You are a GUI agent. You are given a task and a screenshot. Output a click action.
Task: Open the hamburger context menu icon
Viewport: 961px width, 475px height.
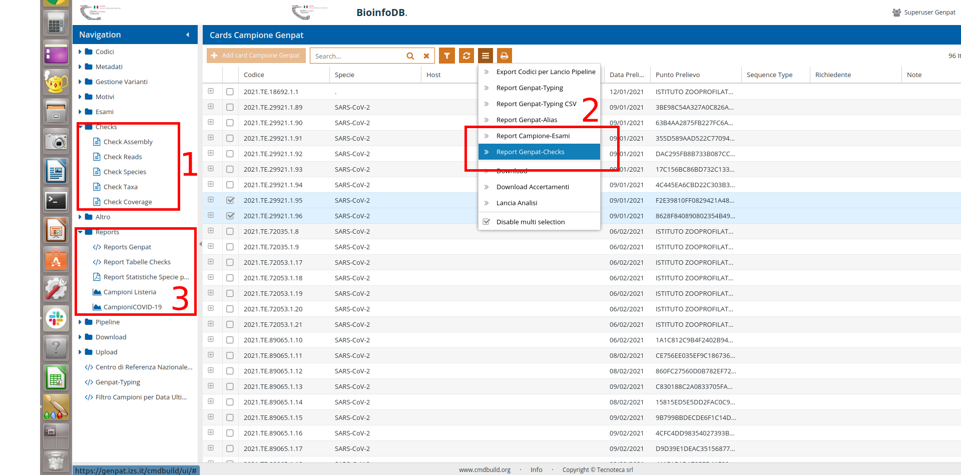pyautogui.click(x=485, y=56)
